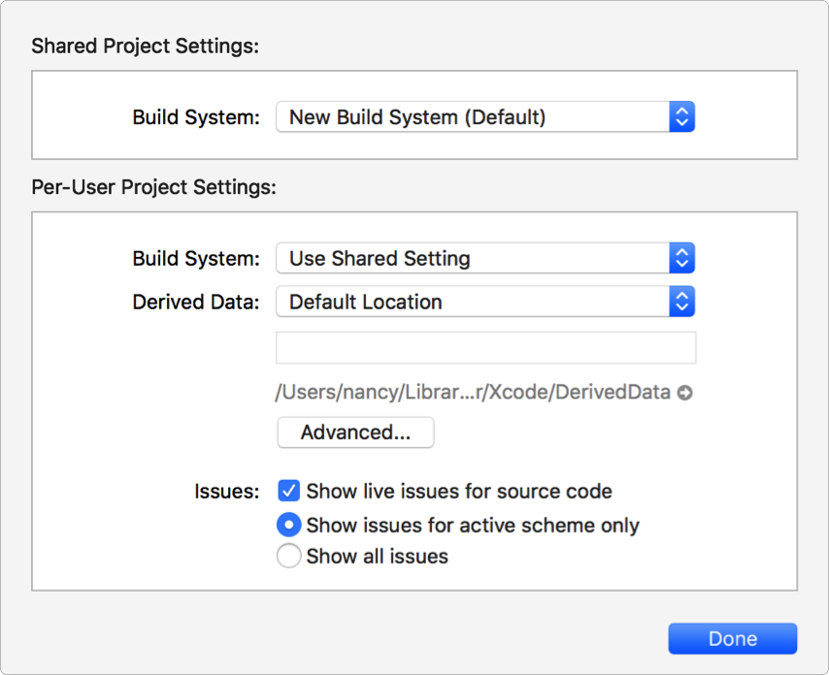
Task: Click blue chevrons on New Build System popup
Action: pyautogui.click(x=681, y=117)
